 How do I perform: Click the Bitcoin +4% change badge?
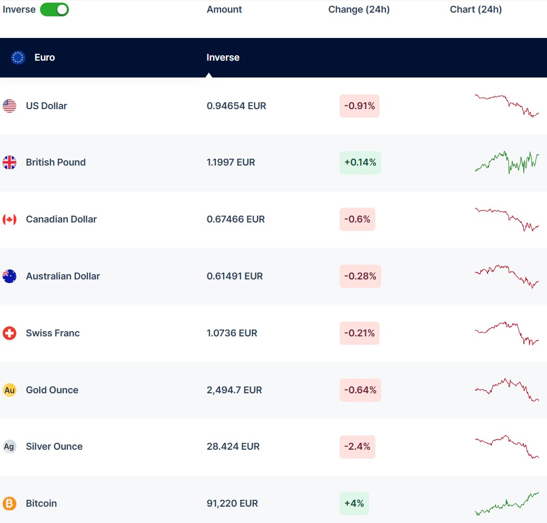pyautogui.click(x=354, y=503)
